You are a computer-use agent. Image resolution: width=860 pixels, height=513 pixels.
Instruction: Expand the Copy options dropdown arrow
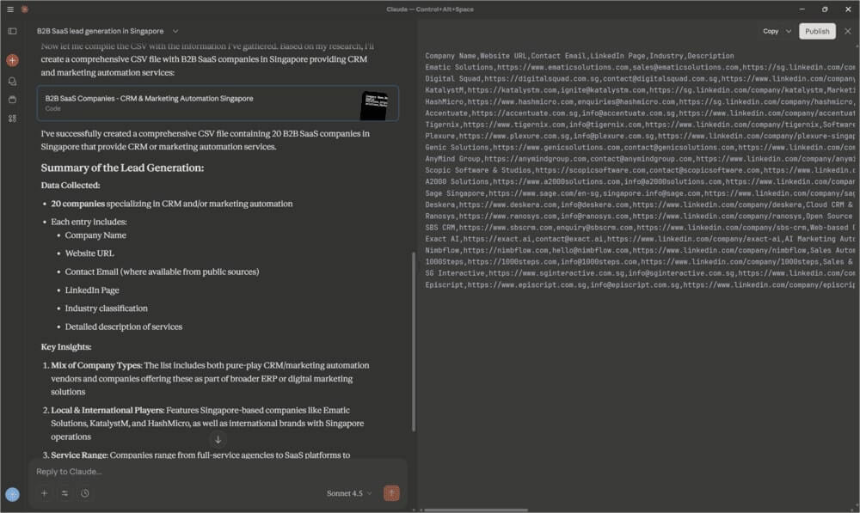click(x=786, y=31)
